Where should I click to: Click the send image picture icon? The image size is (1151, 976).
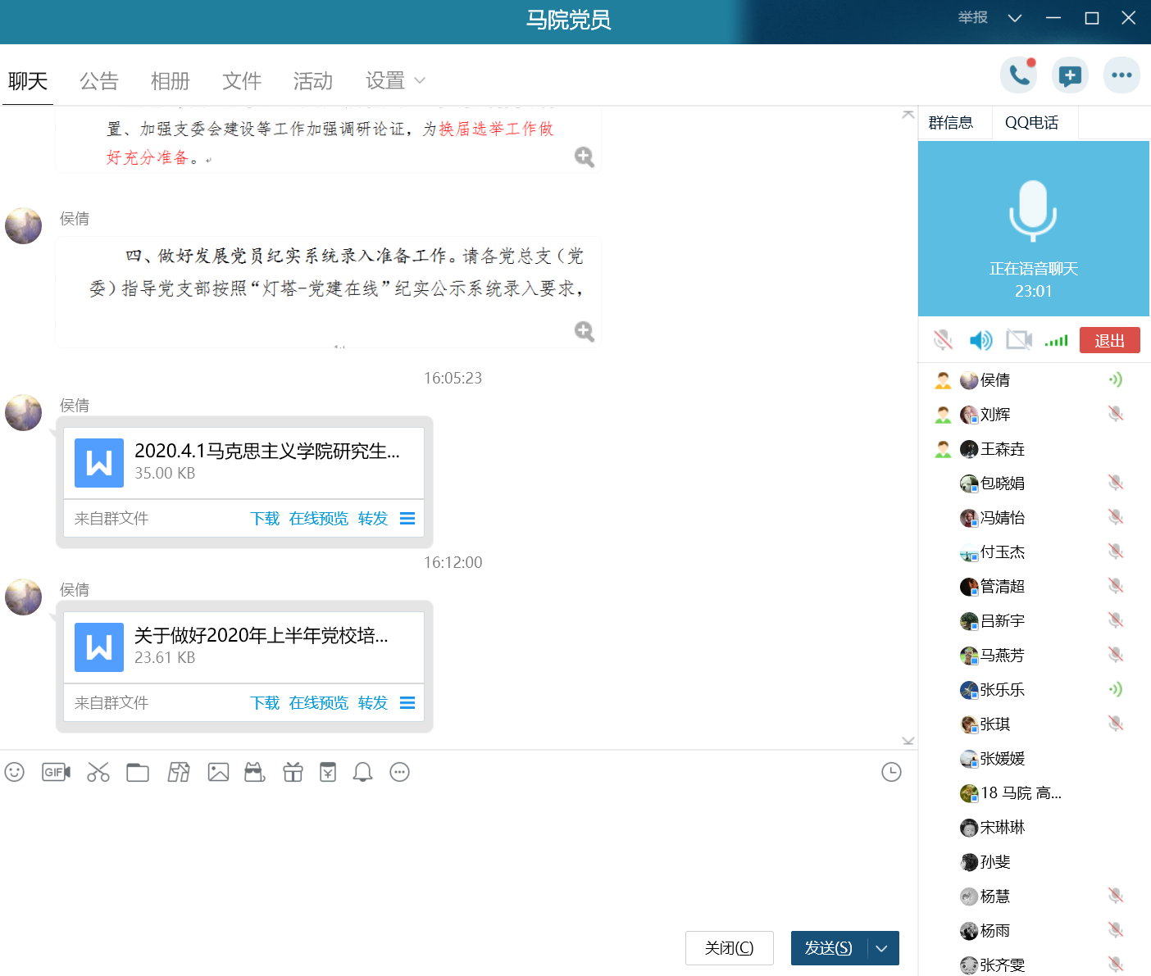click(218, 772)
